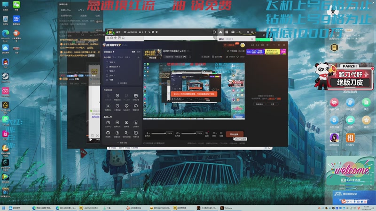This screenshot has height=211, width=376.
Task: Select the 图片幻灯片 1 source row
Action: [x=122, y=67]
